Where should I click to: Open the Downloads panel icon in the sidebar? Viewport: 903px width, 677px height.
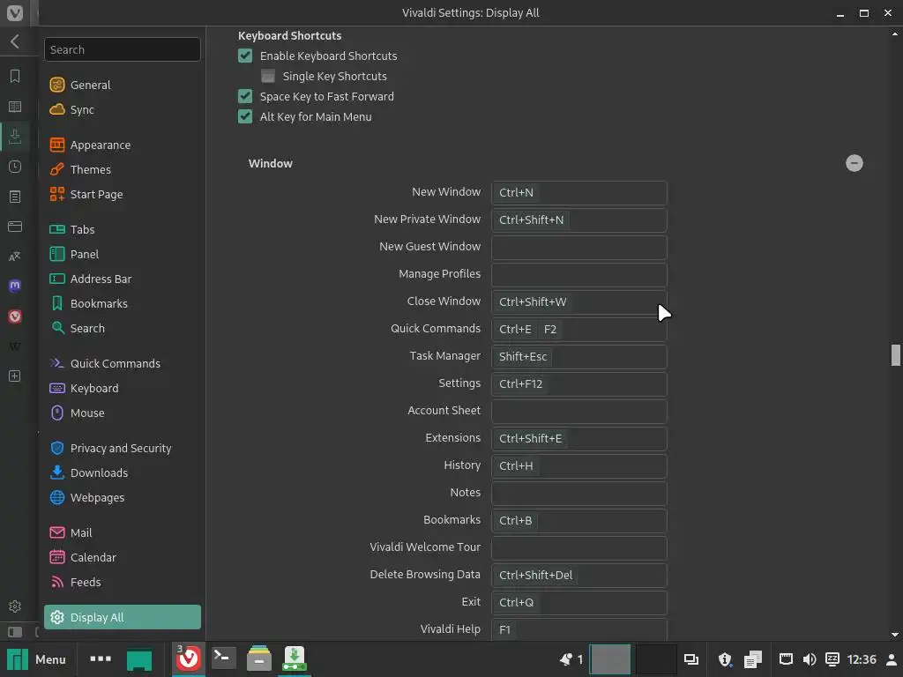(15, 137)
